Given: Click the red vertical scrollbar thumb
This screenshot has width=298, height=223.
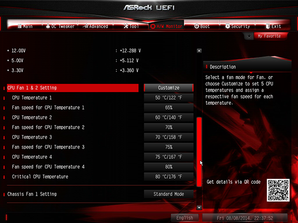Looking at the screenshot, I should point(199,152).
